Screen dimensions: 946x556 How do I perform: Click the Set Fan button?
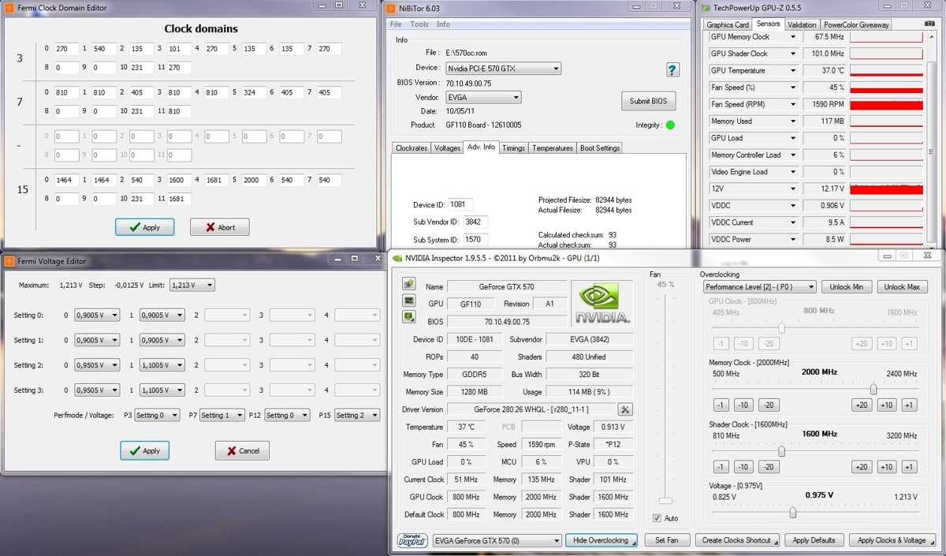tap(666, 540)
